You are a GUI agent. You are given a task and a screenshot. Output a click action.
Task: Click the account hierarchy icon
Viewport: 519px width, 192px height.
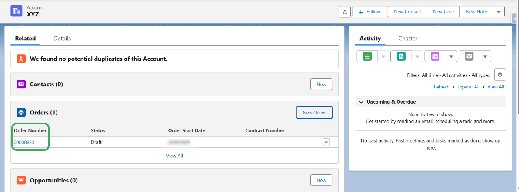345,12
